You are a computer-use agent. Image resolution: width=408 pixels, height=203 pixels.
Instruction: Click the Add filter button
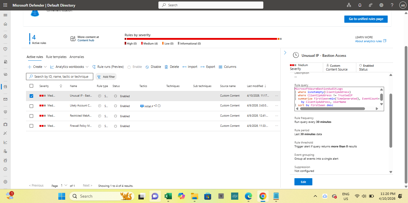106,77
